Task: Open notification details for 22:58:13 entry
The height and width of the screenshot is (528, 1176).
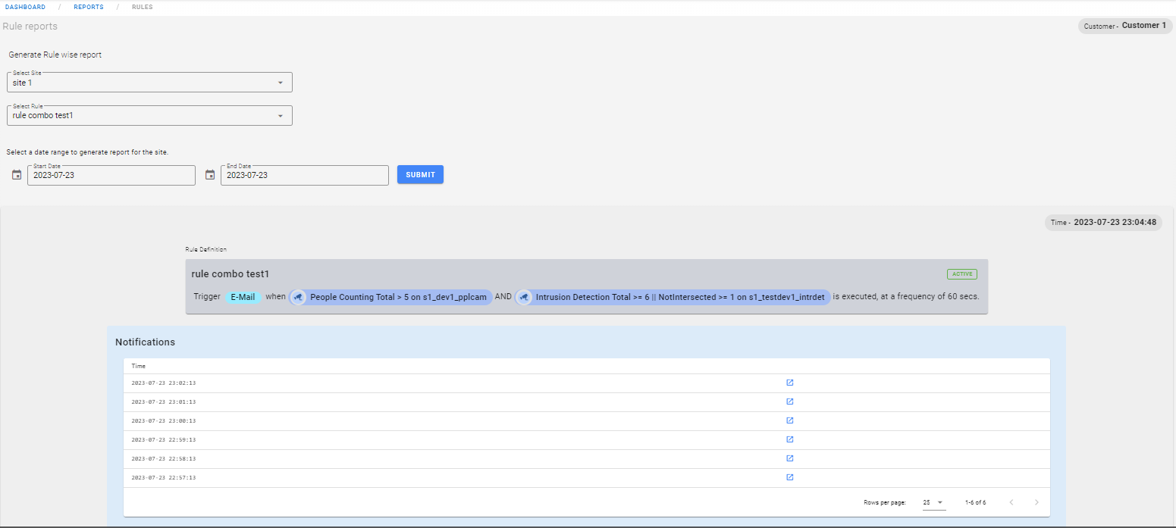Action: point(789,458)
